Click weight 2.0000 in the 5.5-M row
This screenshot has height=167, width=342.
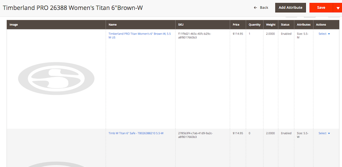(x=271, y=34)
